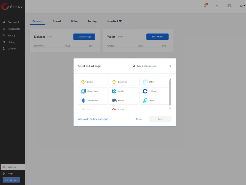Select the Binance US exchange
Screen dimensions: 246x185
(x=123, y=82)
